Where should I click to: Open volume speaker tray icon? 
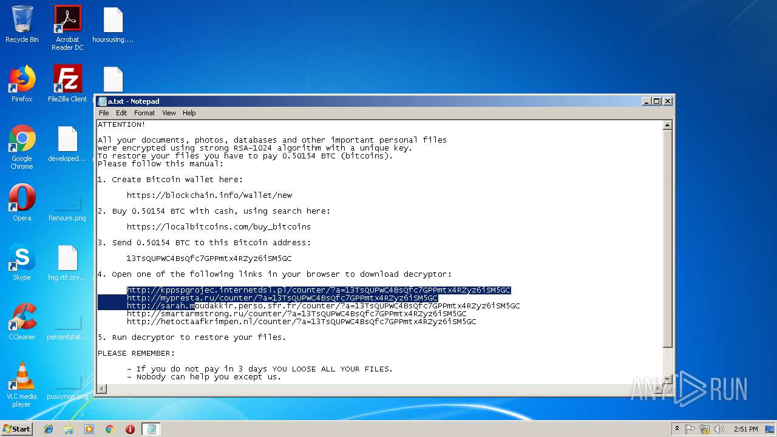coord(719,429)
